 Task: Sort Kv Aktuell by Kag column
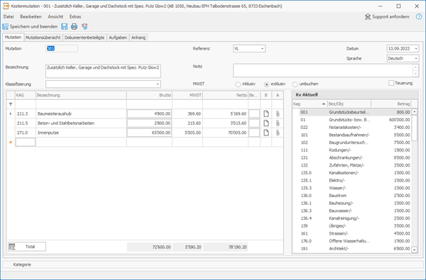310,104
